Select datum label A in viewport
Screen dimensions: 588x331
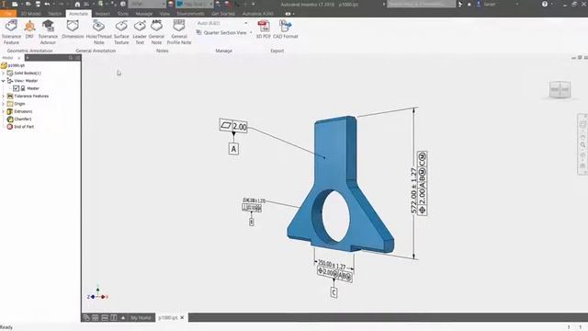233,149
